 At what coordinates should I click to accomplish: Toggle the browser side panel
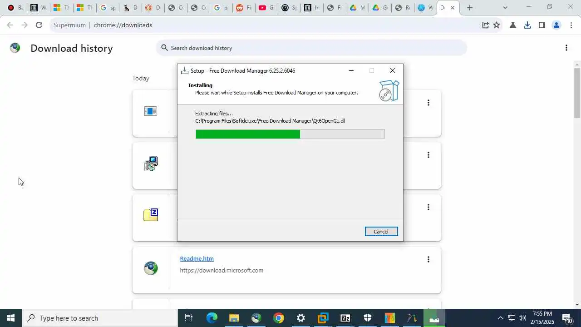(542, 25)
